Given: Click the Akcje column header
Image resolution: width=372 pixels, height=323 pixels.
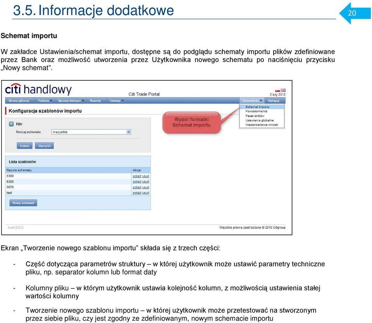Looking at the screenshot, I should tap(137, 170).
